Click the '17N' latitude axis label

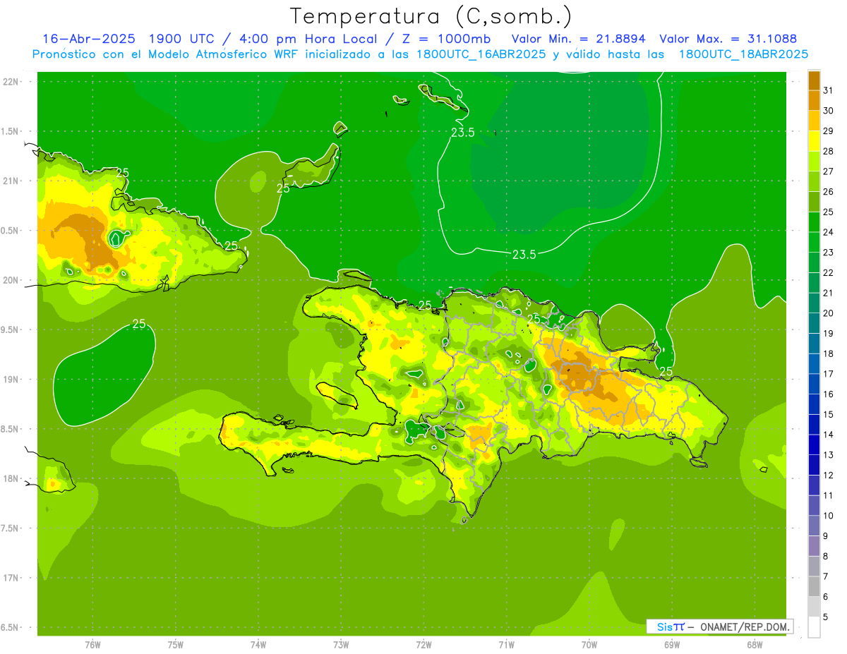click(x=12, y=578)
